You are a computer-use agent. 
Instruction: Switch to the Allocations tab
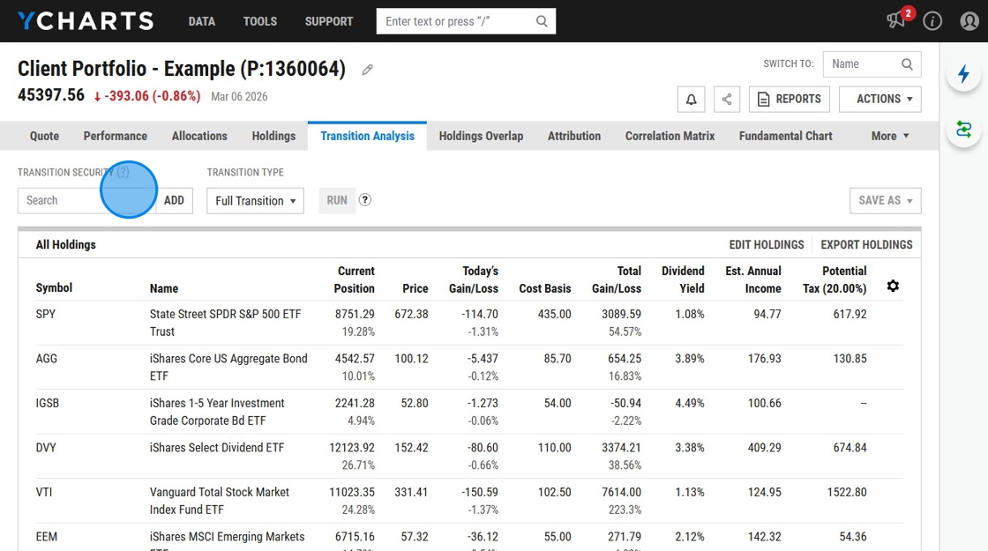(199, 136)
